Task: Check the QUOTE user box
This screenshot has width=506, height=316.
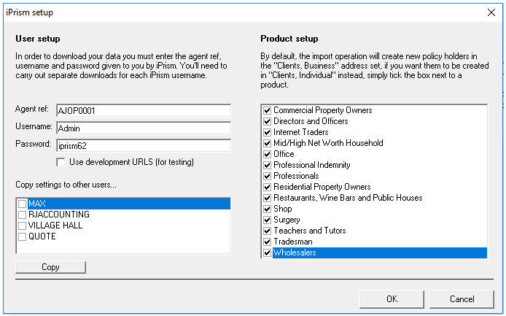Action: [x=23, y=236]
